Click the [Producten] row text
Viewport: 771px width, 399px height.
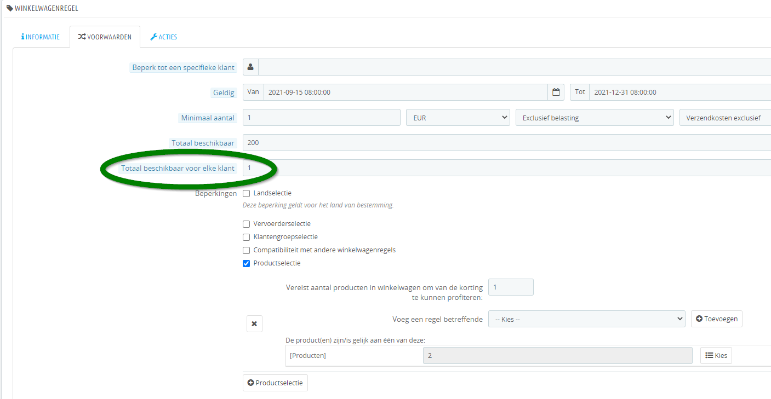pos(307,356)
